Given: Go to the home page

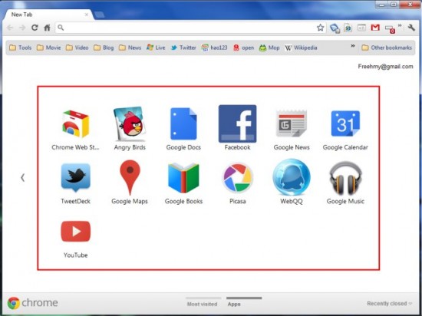Looking at the screenshot, I should [x=47, y=28].
